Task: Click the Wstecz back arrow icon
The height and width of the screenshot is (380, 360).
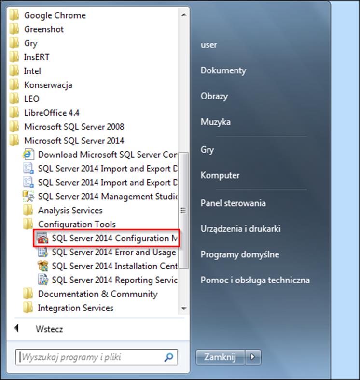Action: click(x=16, y=329)
